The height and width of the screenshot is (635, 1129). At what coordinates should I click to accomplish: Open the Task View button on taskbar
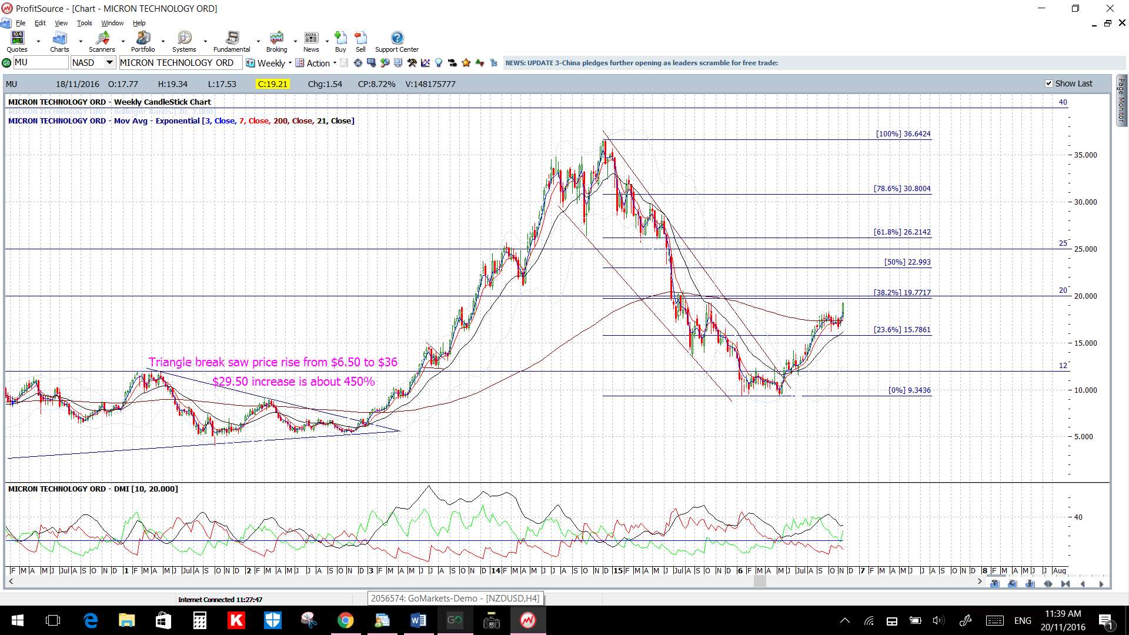point(53,620)
